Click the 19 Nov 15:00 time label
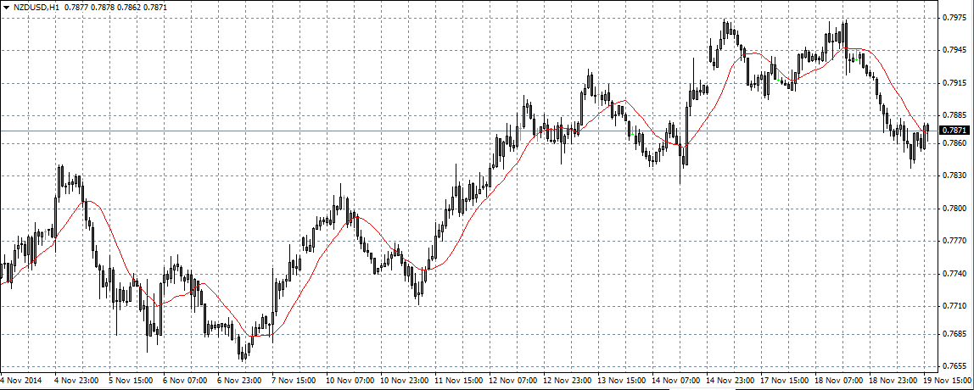The width and height of the screenshot is (974, 390). (x=948, y=380)
